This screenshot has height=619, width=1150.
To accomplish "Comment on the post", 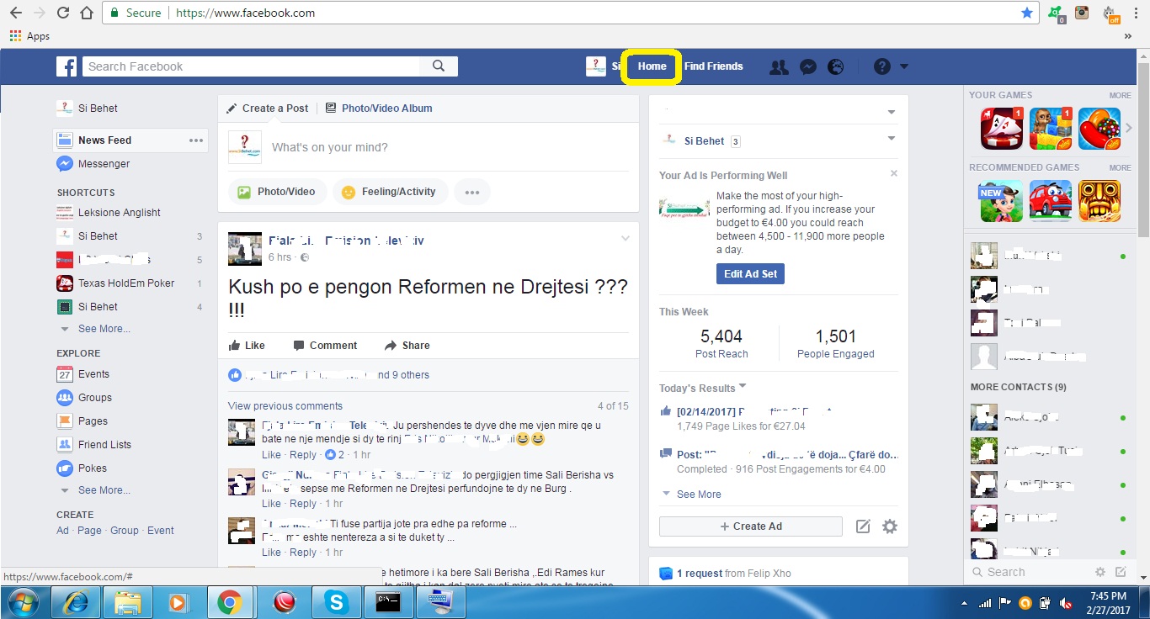I will click(325, 346).
